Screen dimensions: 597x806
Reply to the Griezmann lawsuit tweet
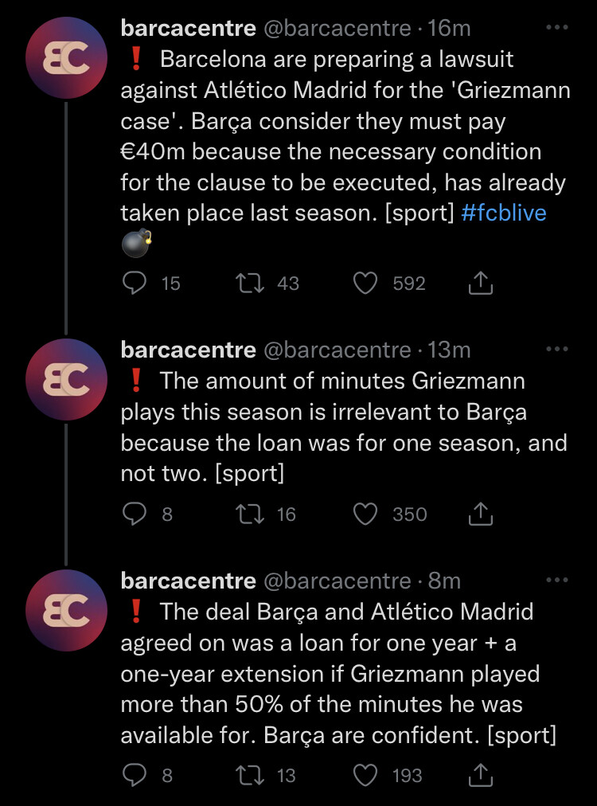[135, 283]
